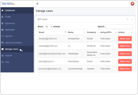Open the Show entries count dropdown
This screenshot has height=95, width=138.
point(48,27)
